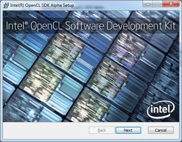The image size is (182, 142).
Task: Close the setup window with the X button
Action: tap(171, 4)
